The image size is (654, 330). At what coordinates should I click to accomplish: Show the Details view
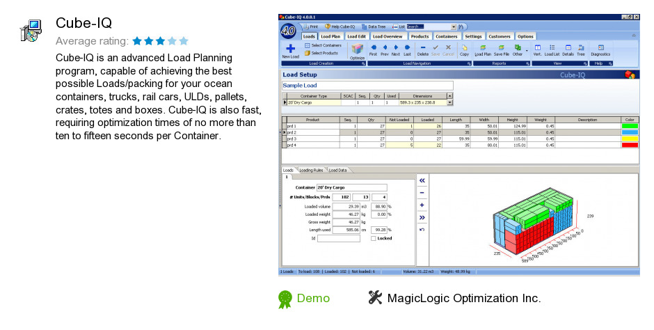[x=568, y=47]
